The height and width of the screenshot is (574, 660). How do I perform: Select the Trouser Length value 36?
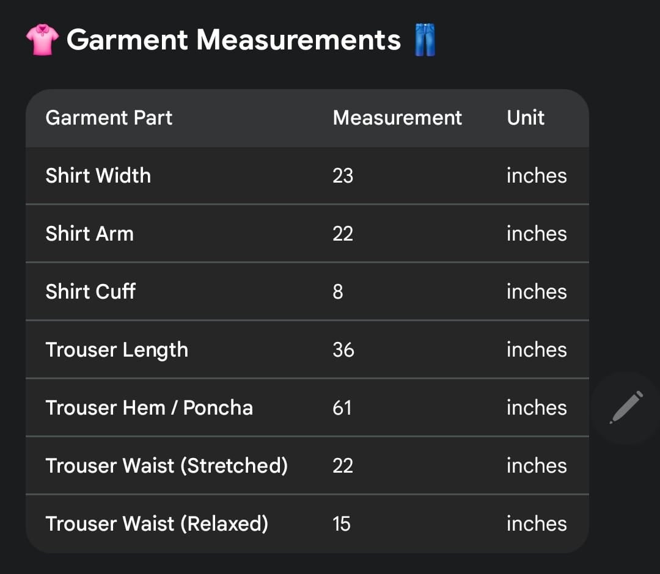(343, 350)
